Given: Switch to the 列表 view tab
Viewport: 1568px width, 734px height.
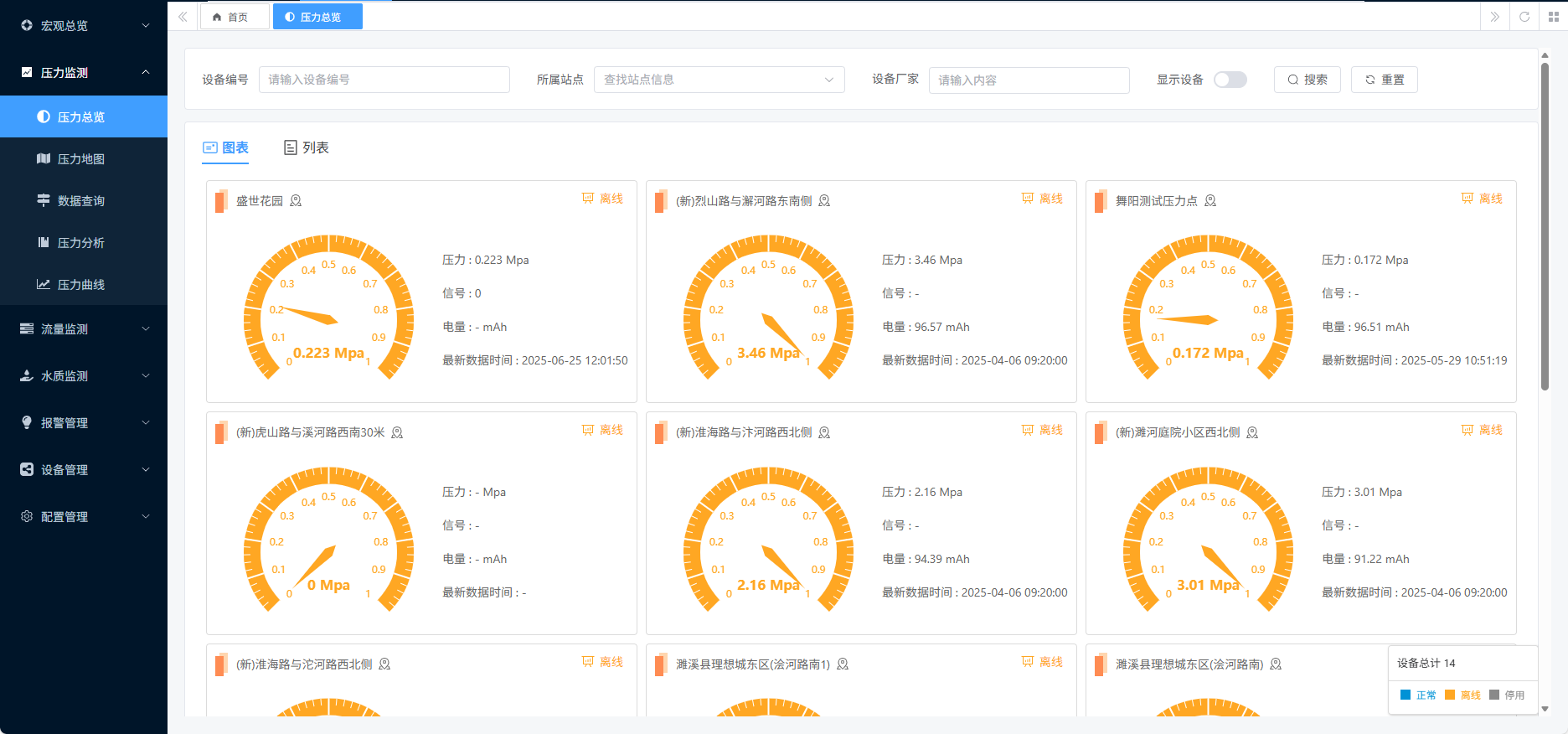Looking at the screenshot, I should (x=307, y=147).
